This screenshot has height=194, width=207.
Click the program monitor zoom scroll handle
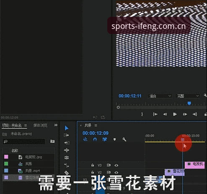point(118,107)
